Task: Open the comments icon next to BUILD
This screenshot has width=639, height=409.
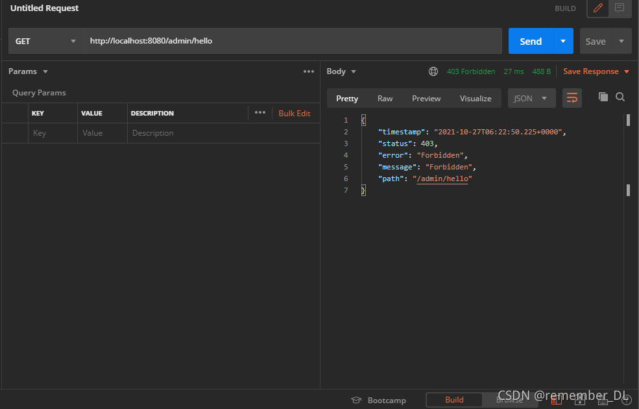Action: point(620,8)
